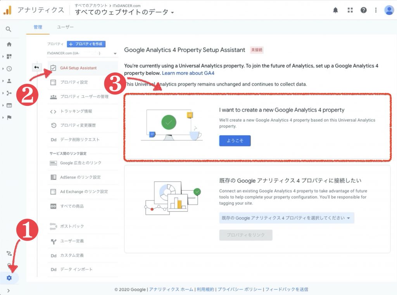Expand the realtime clock report section
The image size is (397, 295).
9,69
